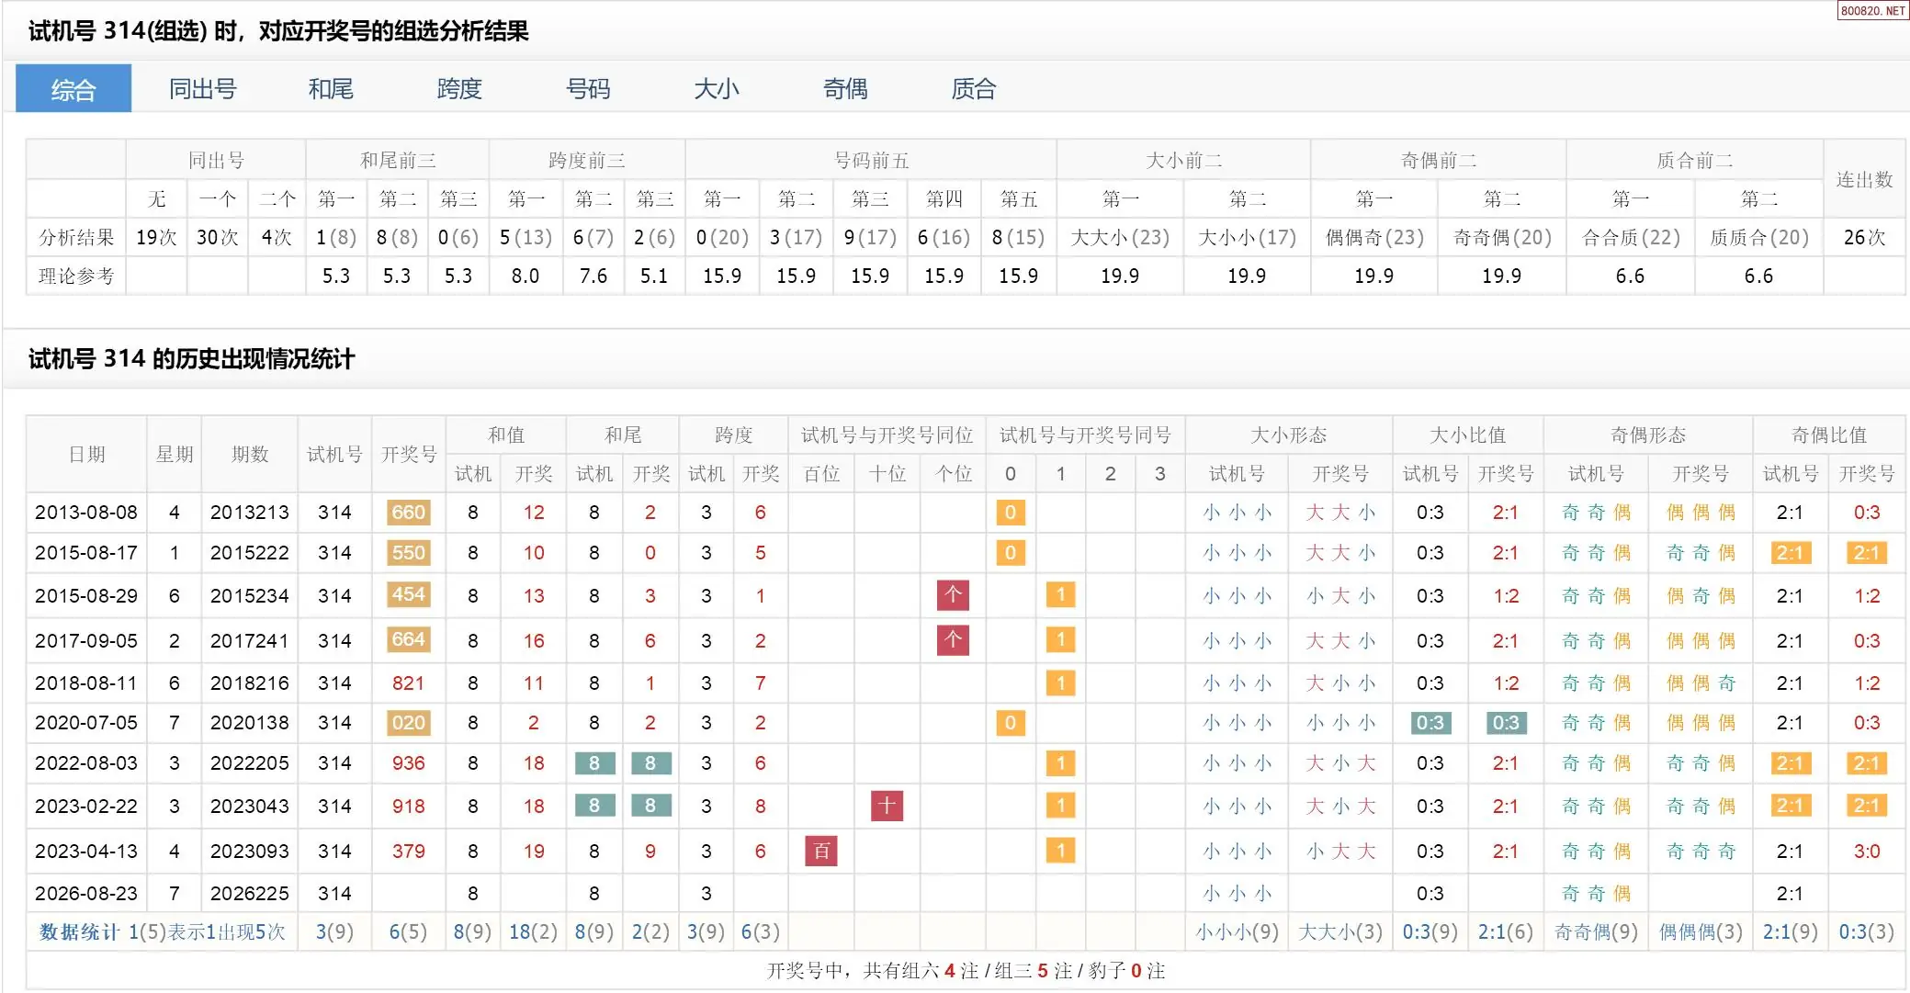Viewport: 1910px width, 993px height.
Task: Select the 偶偶奇(23) result cell
Action: (x=1374, y=238)
